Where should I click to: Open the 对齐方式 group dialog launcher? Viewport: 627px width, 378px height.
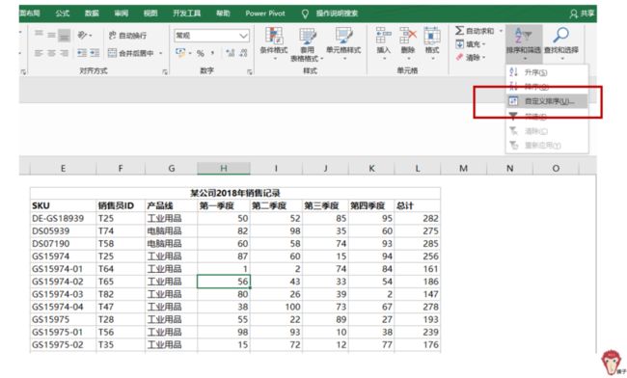165,72
